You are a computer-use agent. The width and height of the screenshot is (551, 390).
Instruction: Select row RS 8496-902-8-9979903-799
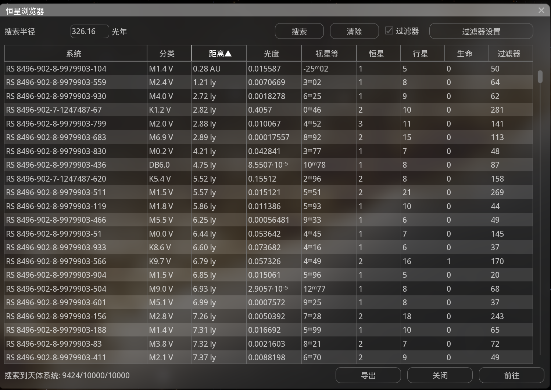click(x=269, y=124)
